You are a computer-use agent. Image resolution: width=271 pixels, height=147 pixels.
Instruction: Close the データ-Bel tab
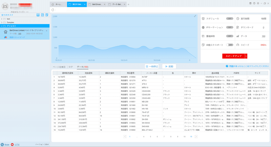click(124, 4)
